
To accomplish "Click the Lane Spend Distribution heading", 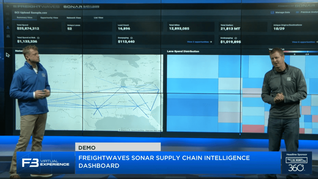I will 183,51.
